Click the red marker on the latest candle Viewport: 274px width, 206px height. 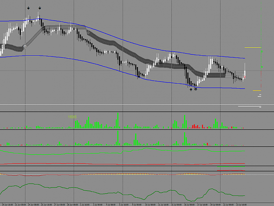point(245,77)
